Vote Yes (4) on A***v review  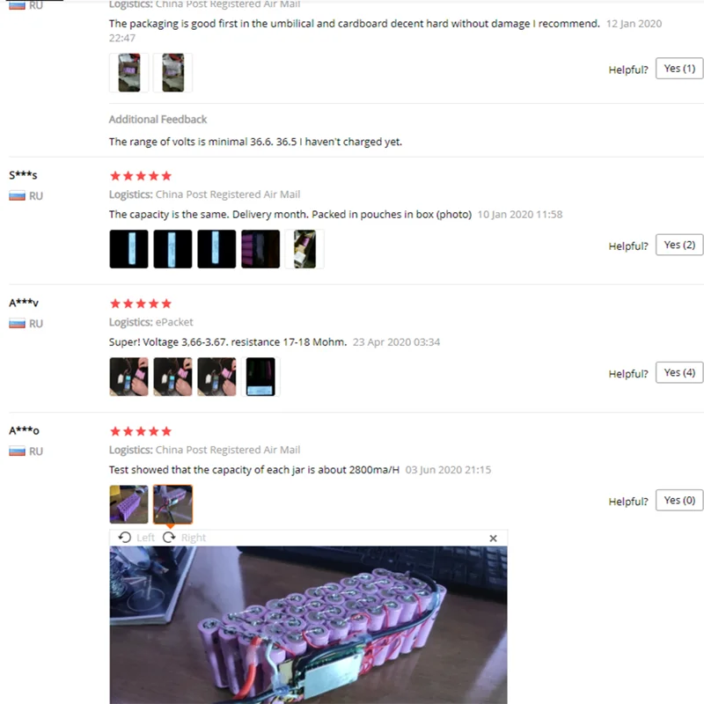coord(679,372)
